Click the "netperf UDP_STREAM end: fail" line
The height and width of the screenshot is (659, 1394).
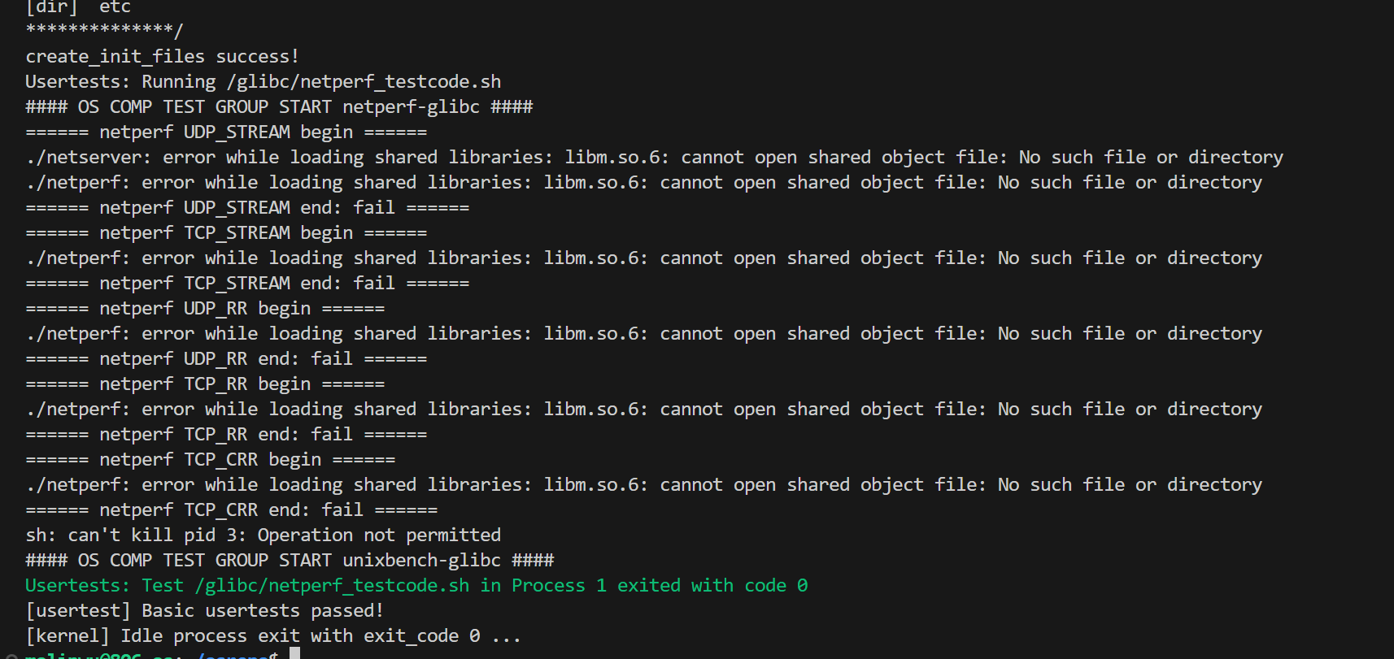[x=247, y=208]
